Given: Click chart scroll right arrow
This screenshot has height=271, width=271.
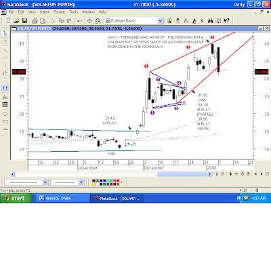Looking at the screenshot, I should coord(209,174).
